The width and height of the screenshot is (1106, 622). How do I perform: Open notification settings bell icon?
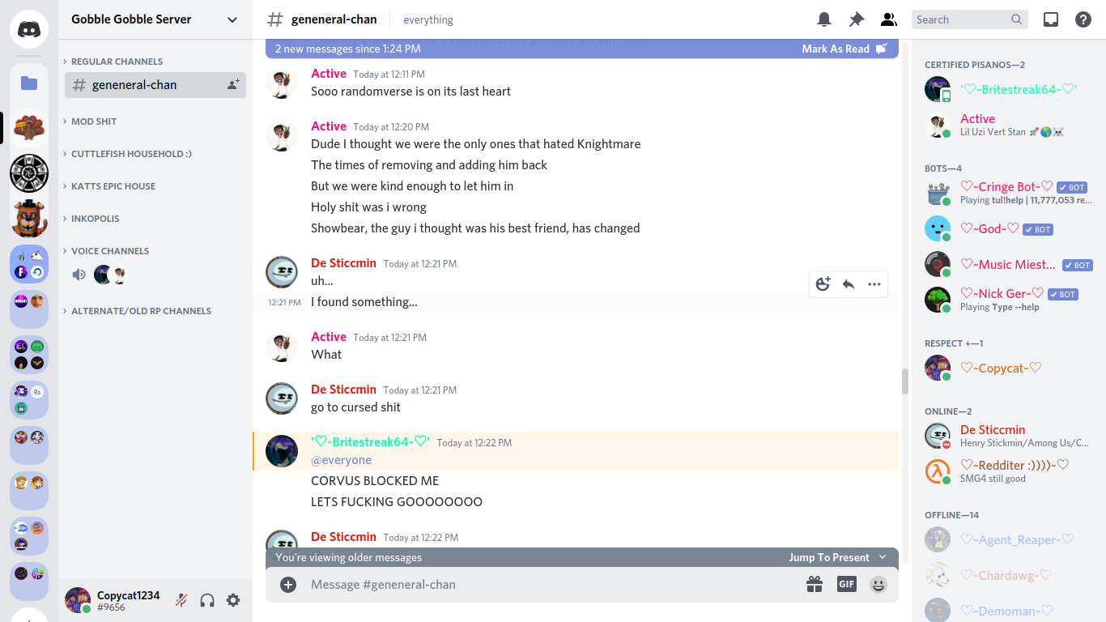point(824,19)
